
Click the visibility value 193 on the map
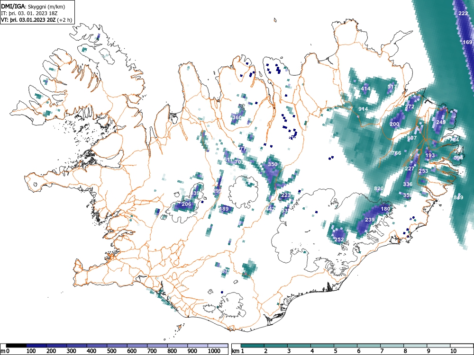430,155
